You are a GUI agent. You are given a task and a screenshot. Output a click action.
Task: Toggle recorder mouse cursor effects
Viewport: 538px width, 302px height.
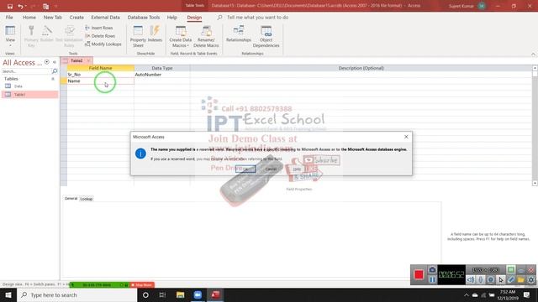click(501, 279)
